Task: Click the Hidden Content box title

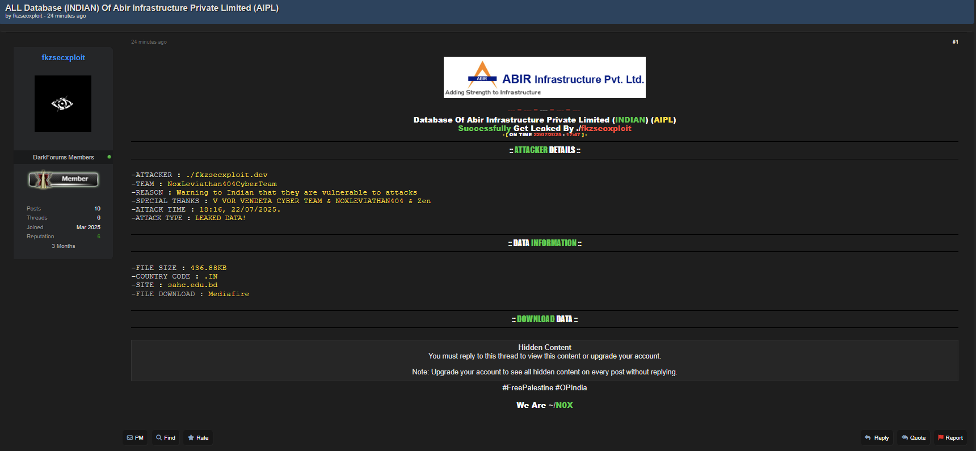Action: (545, 347)
